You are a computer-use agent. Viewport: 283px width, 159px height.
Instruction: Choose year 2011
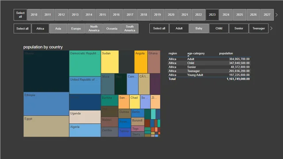(48, 15)
